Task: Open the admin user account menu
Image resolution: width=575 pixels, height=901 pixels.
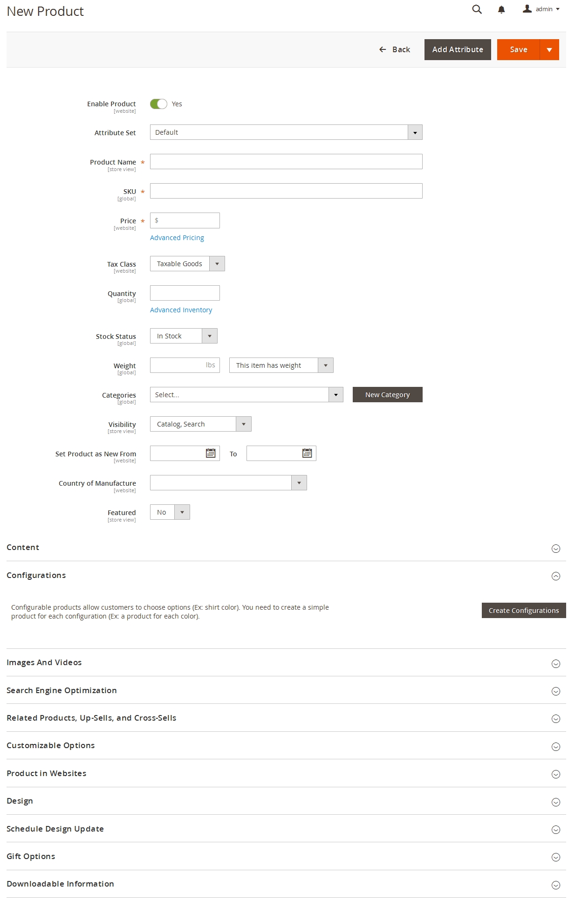Action: pyautogui.click(x=541, y=9)
